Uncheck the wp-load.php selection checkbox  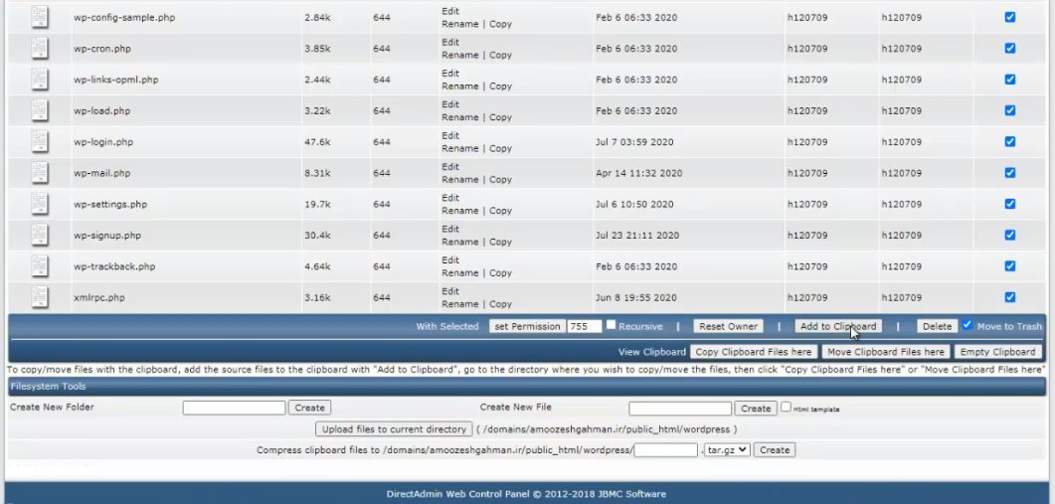click(x=1010, y=110)
